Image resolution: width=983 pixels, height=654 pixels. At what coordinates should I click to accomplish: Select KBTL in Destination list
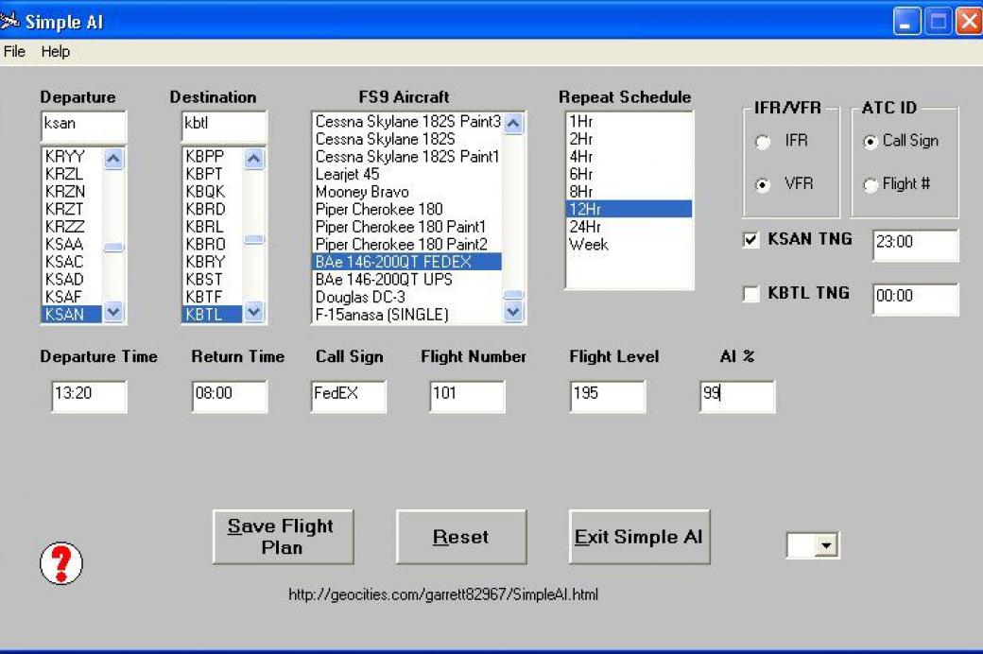click(x=213, y=314)
